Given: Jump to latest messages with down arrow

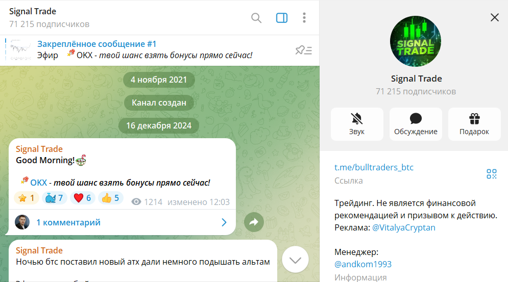Looking at the screenshot, I should pos(295,260).
